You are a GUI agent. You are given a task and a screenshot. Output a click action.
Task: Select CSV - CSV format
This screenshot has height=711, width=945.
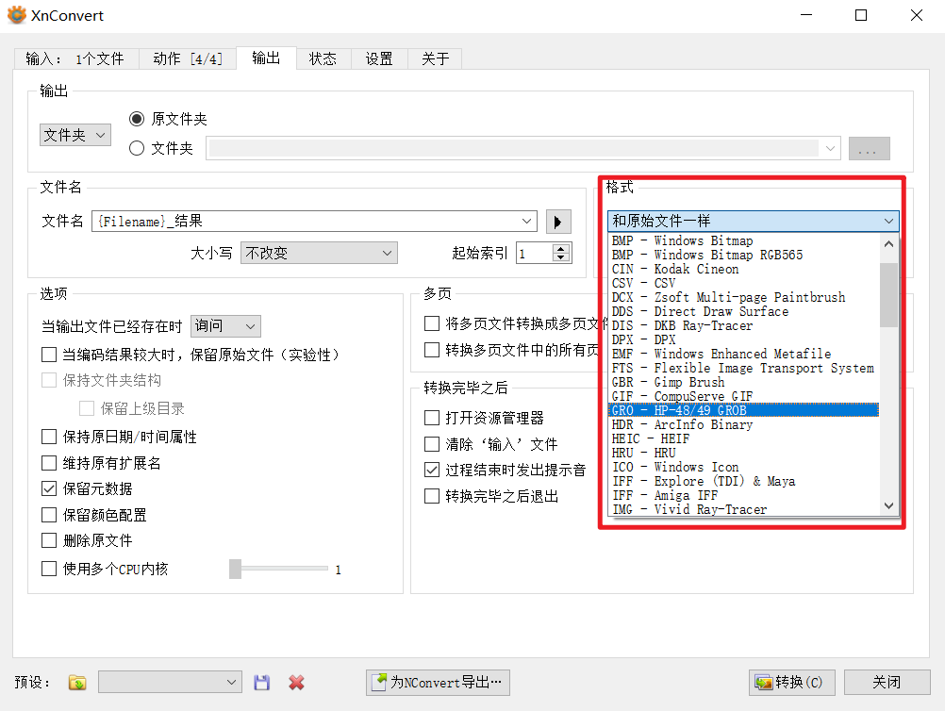tap(744, 283)
